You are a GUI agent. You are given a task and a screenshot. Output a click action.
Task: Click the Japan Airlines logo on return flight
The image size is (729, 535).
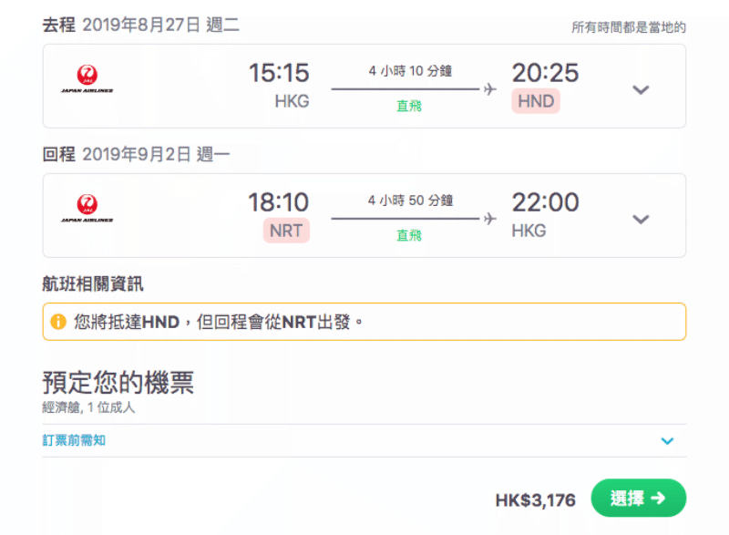[87, 208]
